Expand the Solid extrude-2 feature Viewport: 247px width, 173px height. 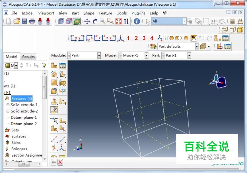[8, 111]
